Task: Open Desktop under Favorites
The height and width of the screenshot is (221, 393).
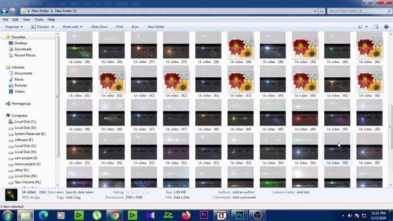Action: 20,43
